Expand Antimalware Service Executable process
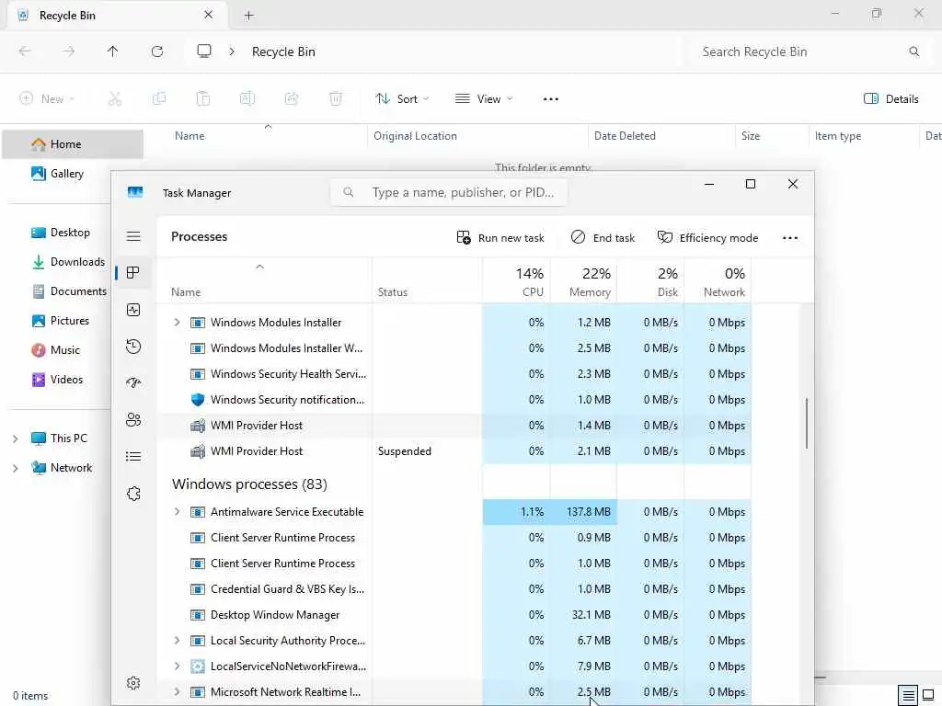 177,512
